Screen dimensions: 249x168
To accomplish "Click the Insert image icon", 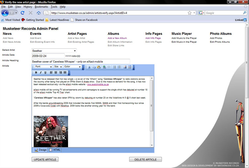I will [x=125, y=67].
